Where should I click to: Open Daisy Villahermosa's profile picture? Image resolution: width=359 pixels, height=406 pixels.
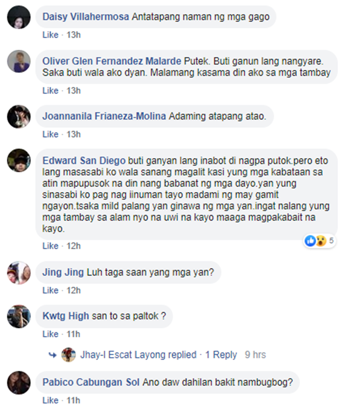19,17
